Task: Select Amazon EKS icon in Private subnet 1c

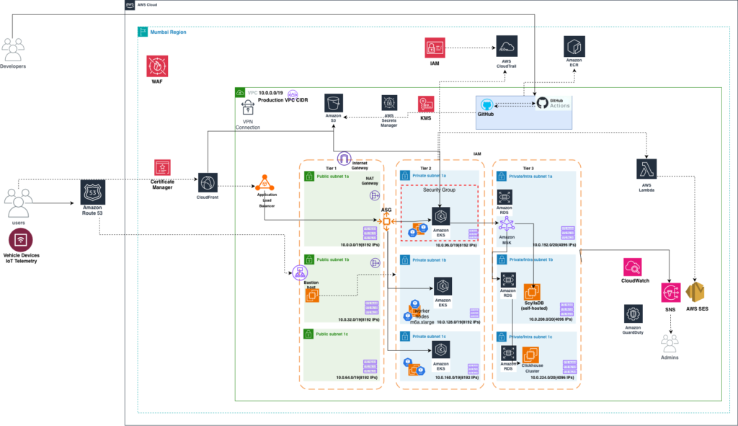Action: pos(441,350)
